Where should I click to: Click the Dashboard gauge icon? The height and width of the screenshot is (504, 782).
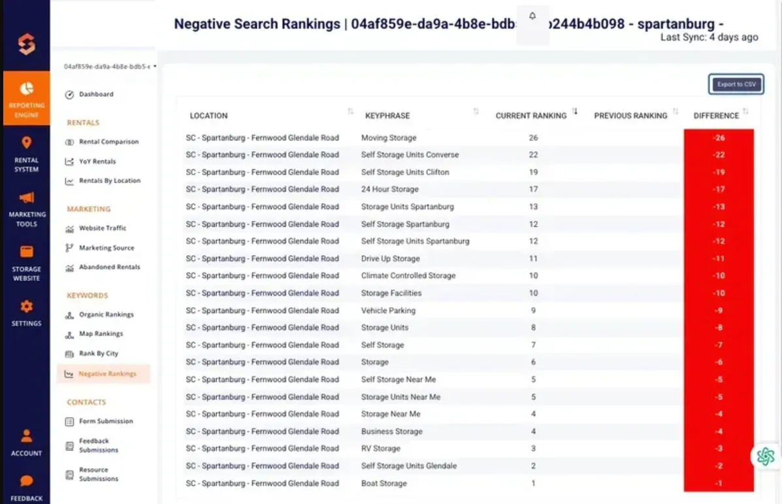(x=69, y=95)
